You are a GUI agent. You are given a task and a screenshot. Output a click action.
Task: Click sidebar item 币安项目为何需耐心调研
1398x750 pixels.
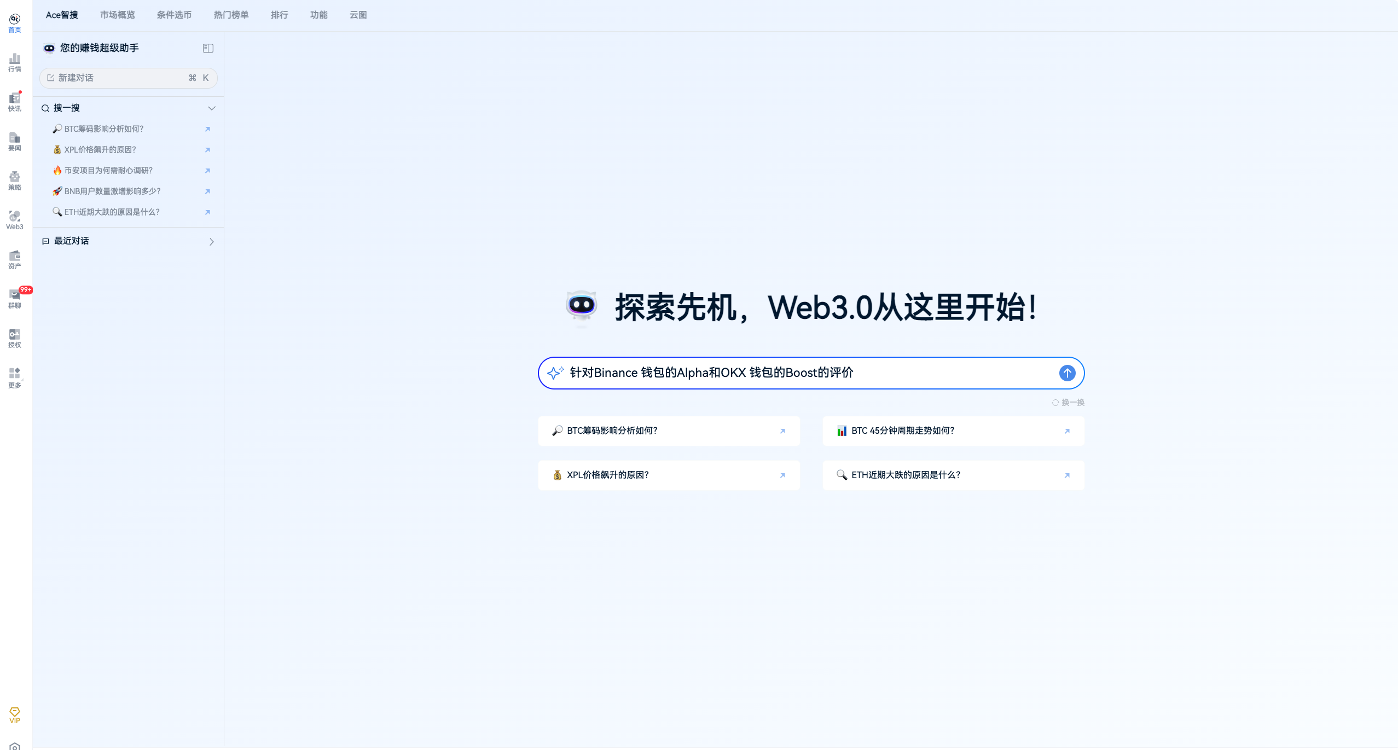[108, 171]
